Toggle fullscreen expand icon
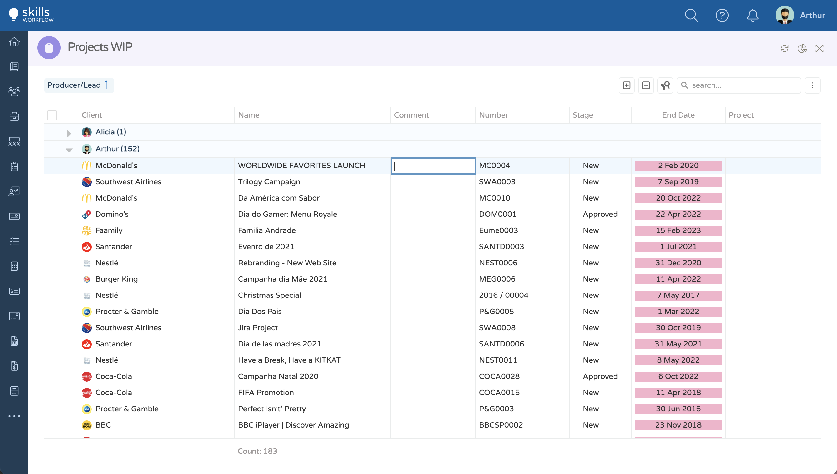 (x=819, y=49)
